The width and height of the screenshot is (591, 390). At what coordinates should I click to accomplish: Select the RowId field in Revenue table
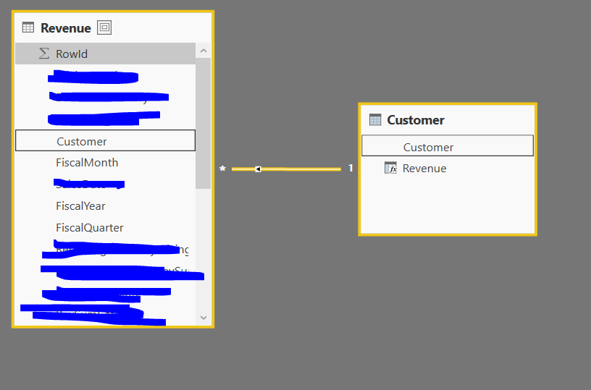click(x=105, y=54)
